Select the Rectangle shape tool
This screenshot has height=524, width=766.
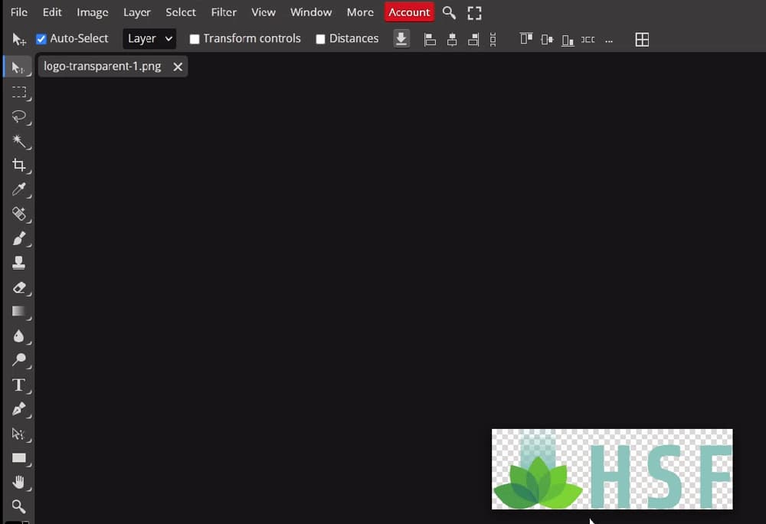(x=18, y=458)
